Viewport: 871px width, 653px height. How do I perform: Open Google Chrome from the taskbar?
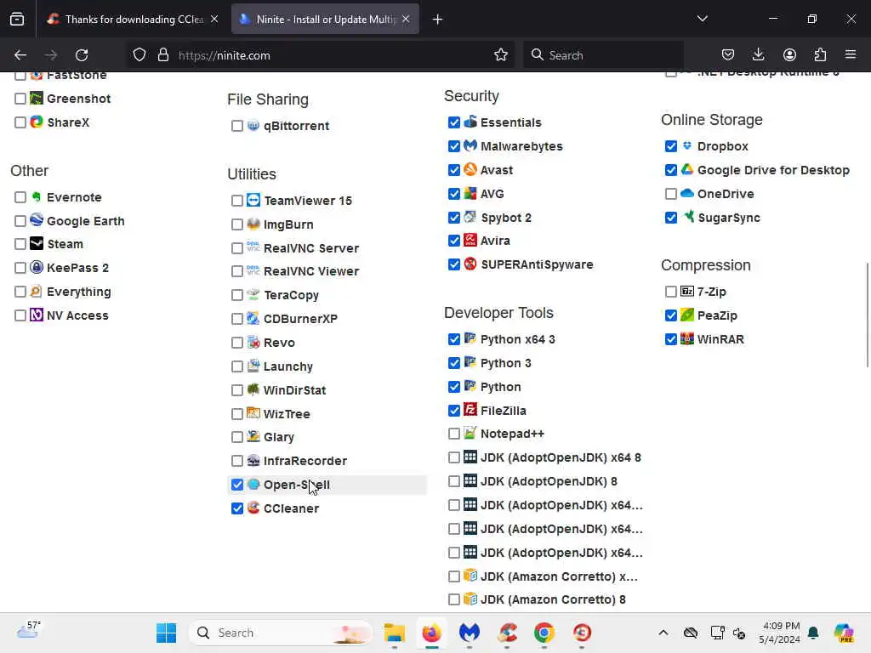[x=544, y=633]
